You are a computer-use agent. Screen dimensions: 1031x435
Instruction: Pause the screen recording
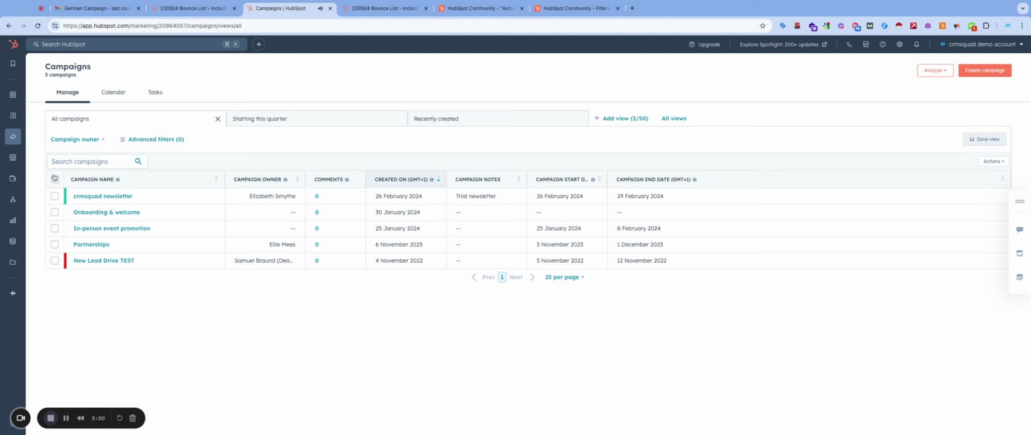[x=66, y=418]
